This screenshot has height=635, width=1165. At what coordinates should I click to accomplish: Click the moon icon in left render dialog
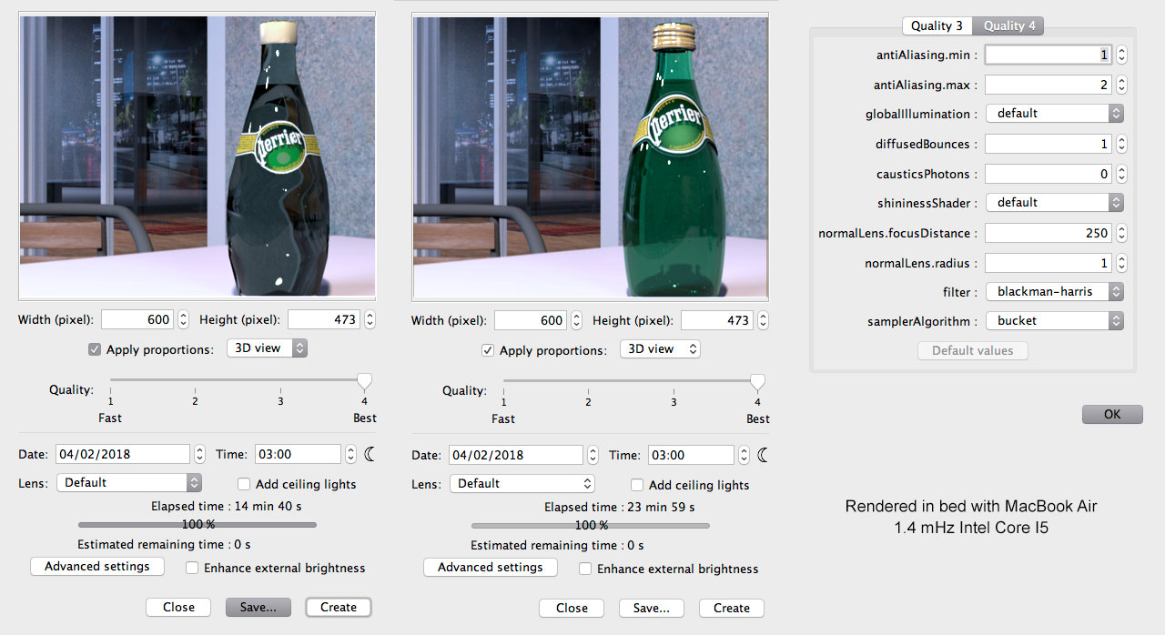[x=370, y=454]
